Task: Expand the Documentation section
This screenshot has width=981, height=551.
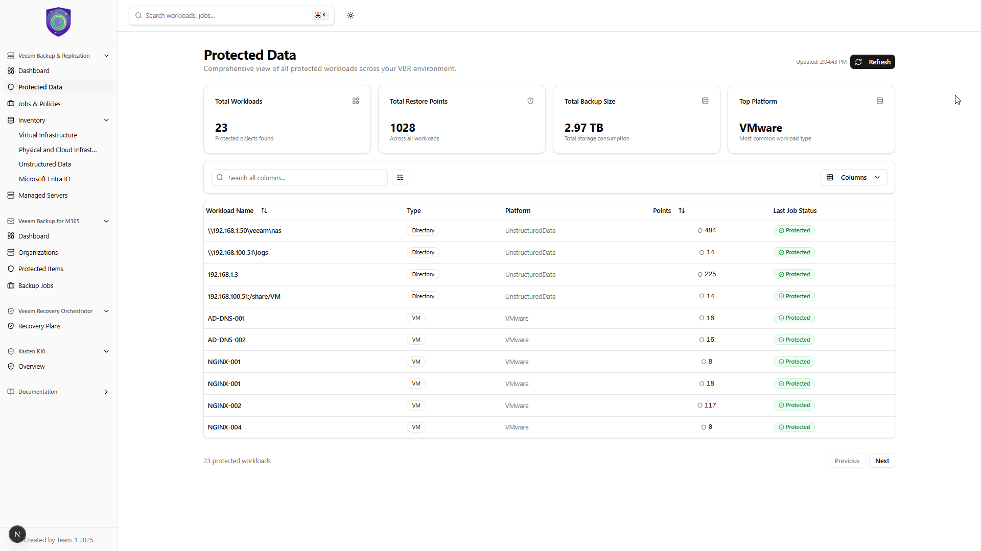Action: coord(106,392)
